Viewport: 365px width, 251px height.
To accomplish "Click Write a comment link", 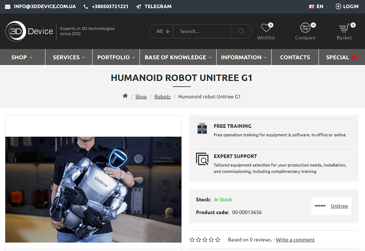I will 295,240.
